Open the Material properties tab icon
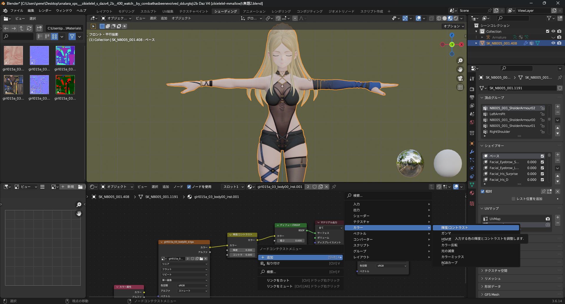 click(x=472, y=193)
